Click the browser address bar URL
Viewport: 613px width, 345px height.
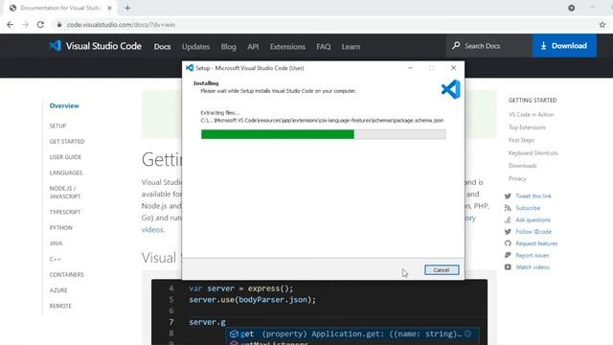[x=121, y=25]
